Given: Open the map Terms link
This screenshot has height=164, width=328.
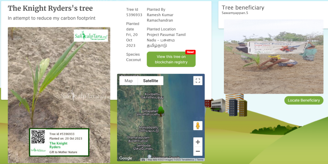Looking at the screenshot, I should (200, 160).
